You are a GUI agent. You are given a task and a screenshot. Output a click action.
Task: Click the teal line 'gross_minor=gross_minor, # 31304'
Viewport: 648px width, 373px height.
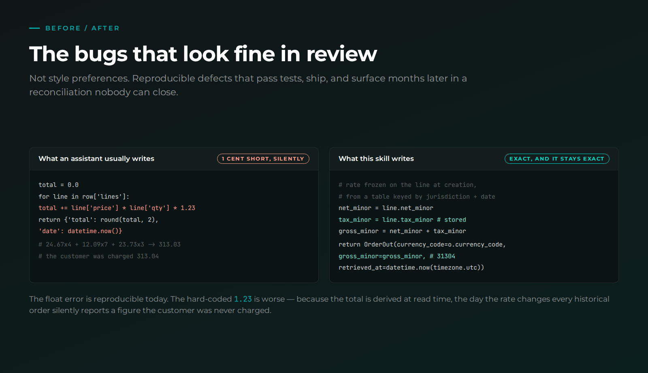coord(397,256)
